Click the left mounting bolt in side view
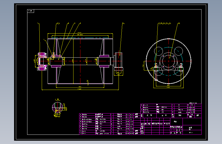Screen dimensions: 222x144 point(156,72)
